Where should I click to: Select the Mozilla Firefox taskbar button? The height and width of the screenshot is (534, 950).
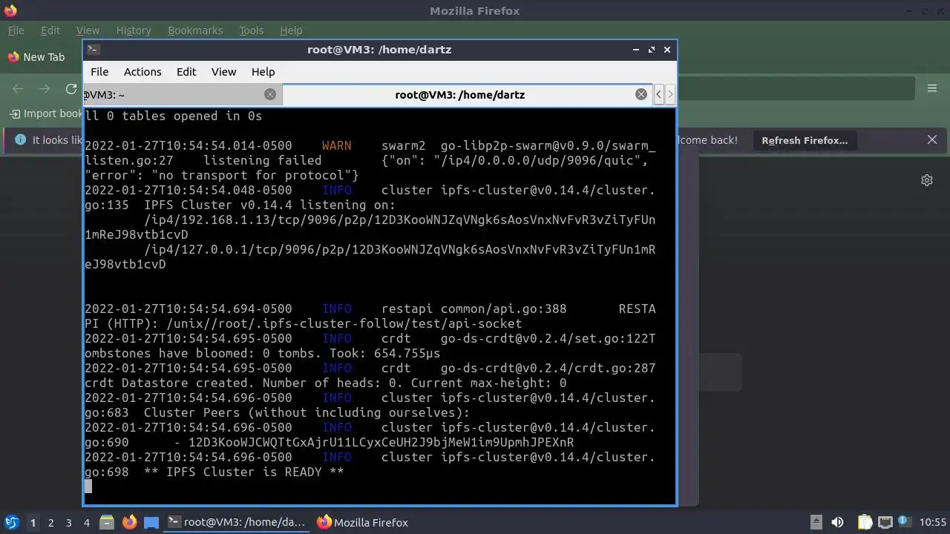tap(363, 522)
